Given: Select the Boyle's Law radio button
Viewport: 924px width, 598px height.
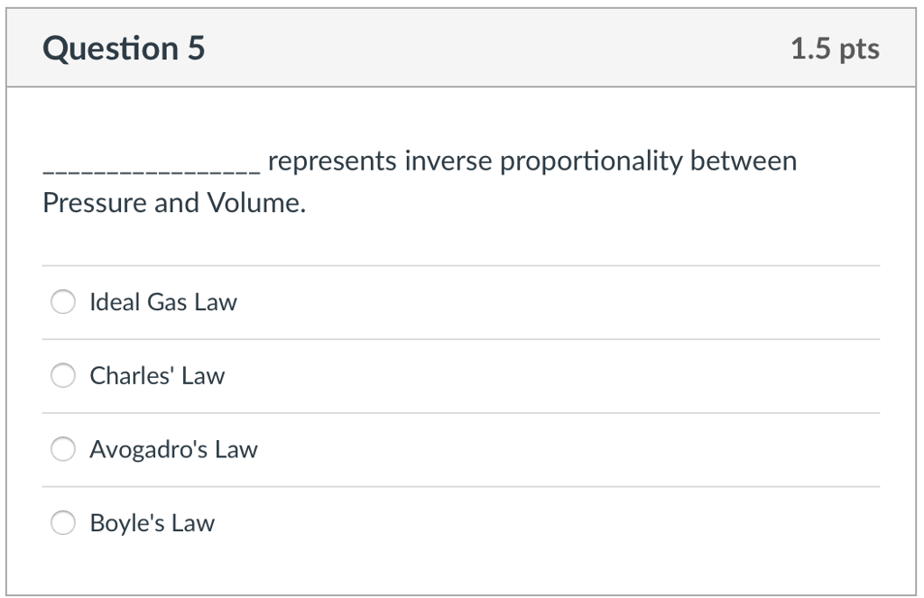Looking at the screenshot, I should [63, 522].
